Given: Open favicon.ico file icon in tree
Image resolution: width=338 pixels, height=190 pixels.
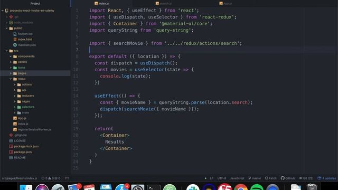Looking at the screenshot, I should [15, 34].
